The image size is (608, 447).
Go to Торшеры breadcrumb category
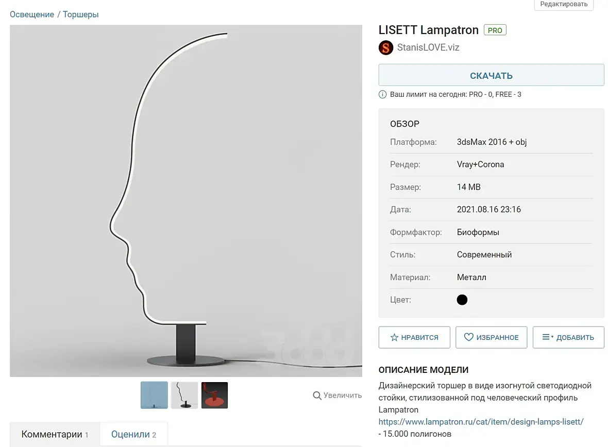[x=81, y=14]
